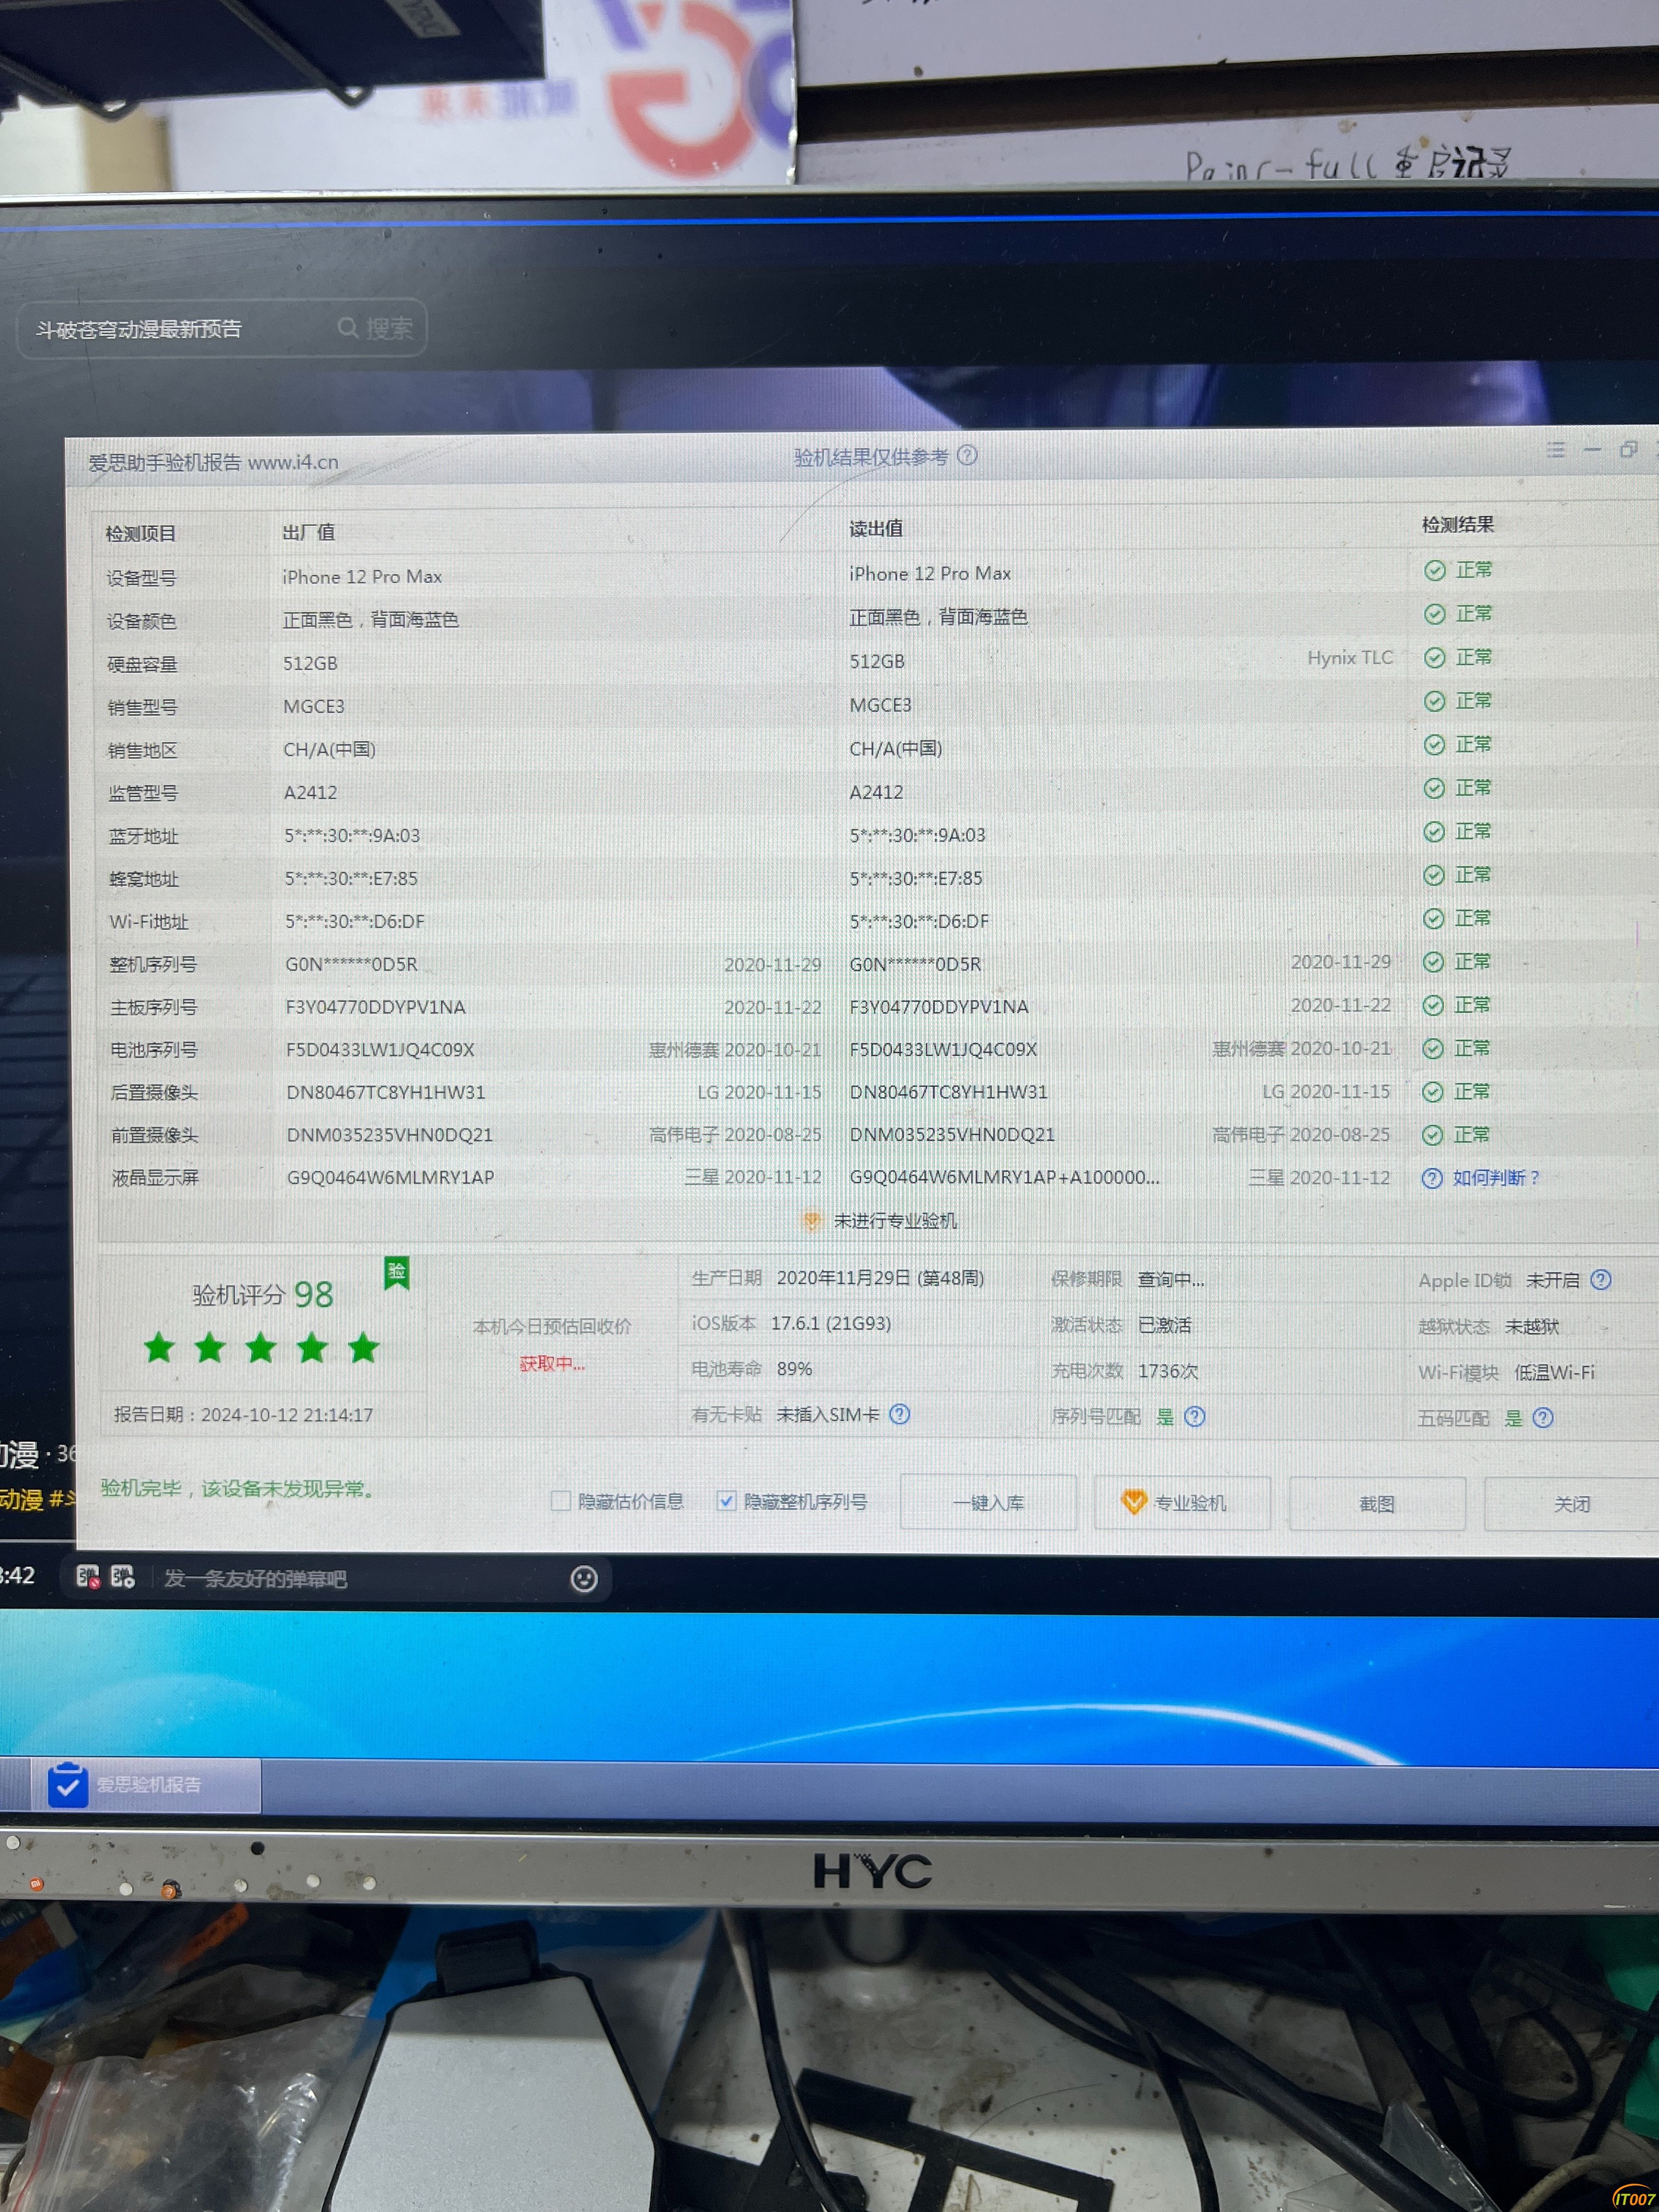Click the help icon beside 验机结果仅供参考

[967, 455]
